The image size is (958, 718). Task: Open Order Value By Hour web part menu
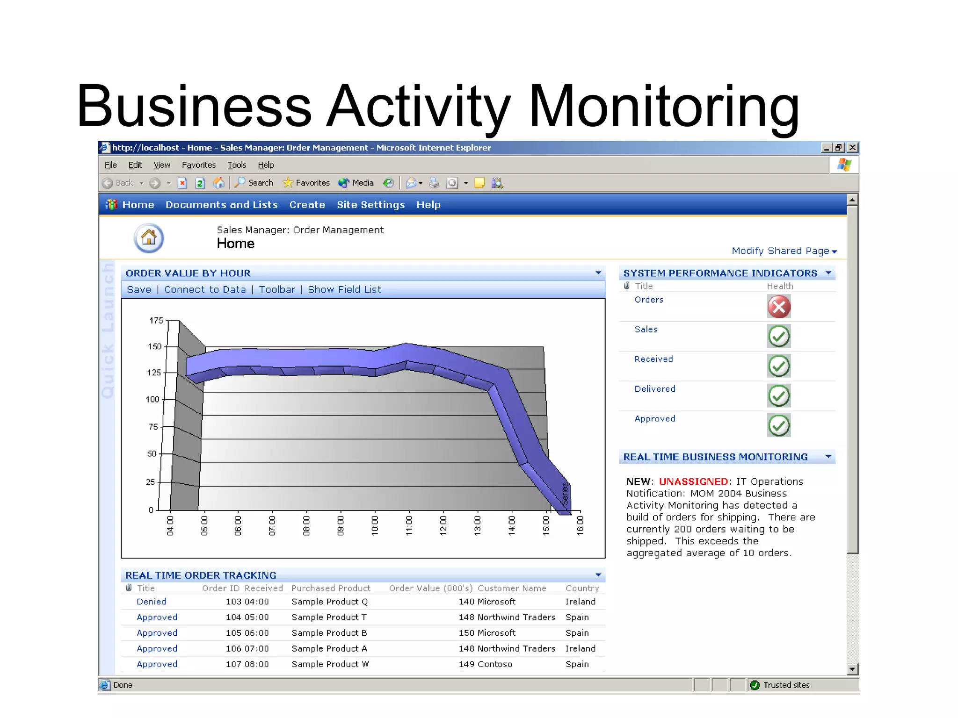pos(598,273)
